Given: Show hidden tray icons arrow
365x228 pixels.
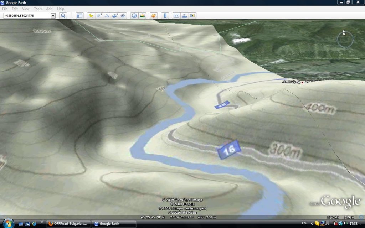Looking at the screenshot, I should point(312,224).
